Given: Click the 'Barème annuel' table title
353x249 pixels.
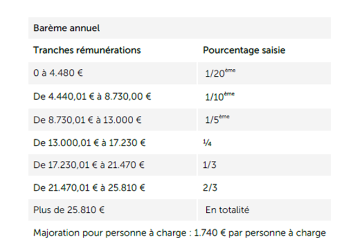Looking at the screenshot, I should [67, 28].
